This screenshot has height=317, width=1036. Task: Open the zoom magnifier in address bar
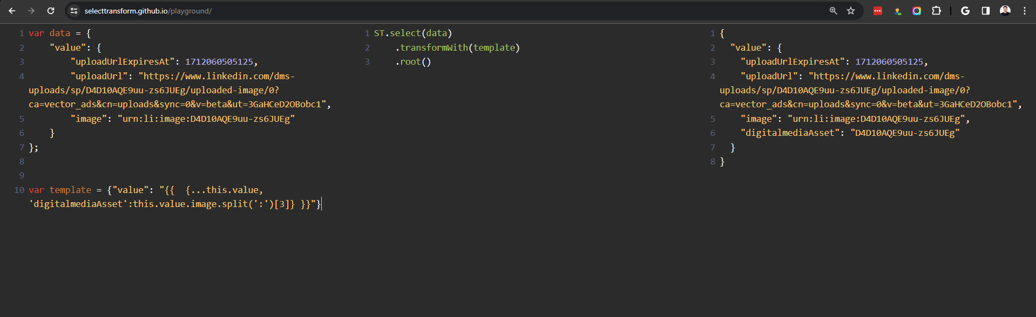click(834, 11)
